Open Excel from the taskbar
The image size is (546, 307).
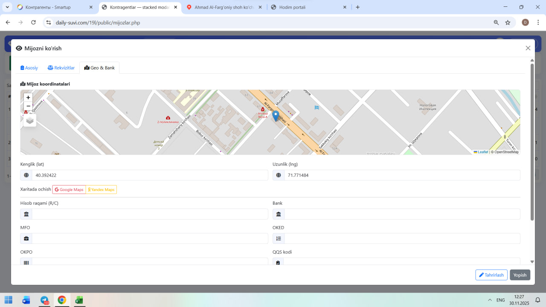click(x=79, y=300)
